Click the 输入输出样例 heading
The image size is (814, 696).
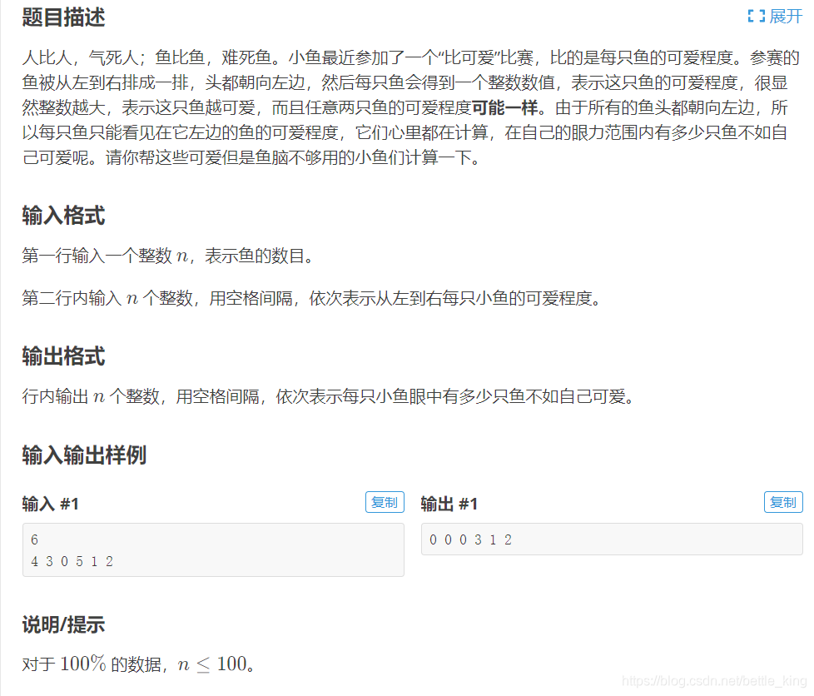(x=84, y=455)
